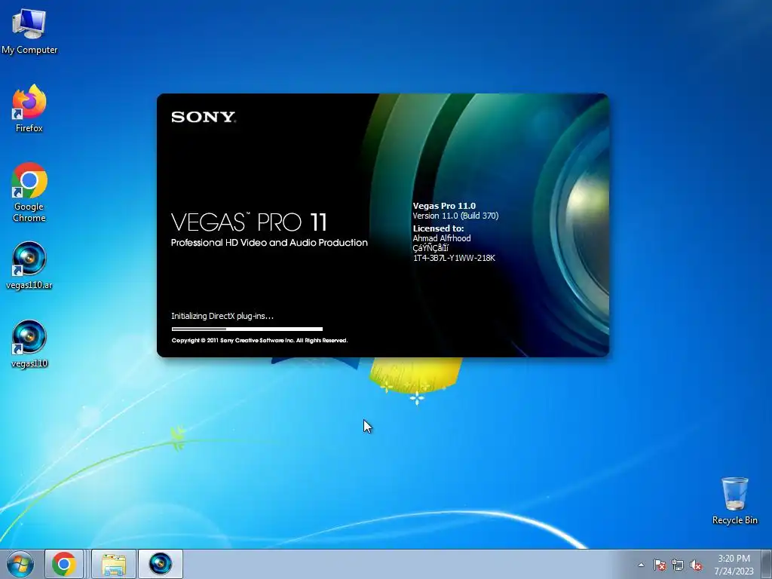
Task: Select the vegas110 desktop shortcut
Action: click(x=29, y=345)
